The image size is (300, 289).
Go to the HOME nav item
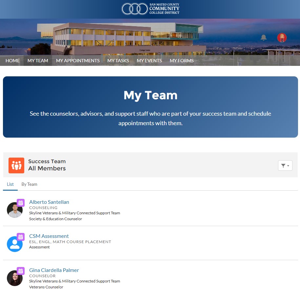(x=12, y=61)
